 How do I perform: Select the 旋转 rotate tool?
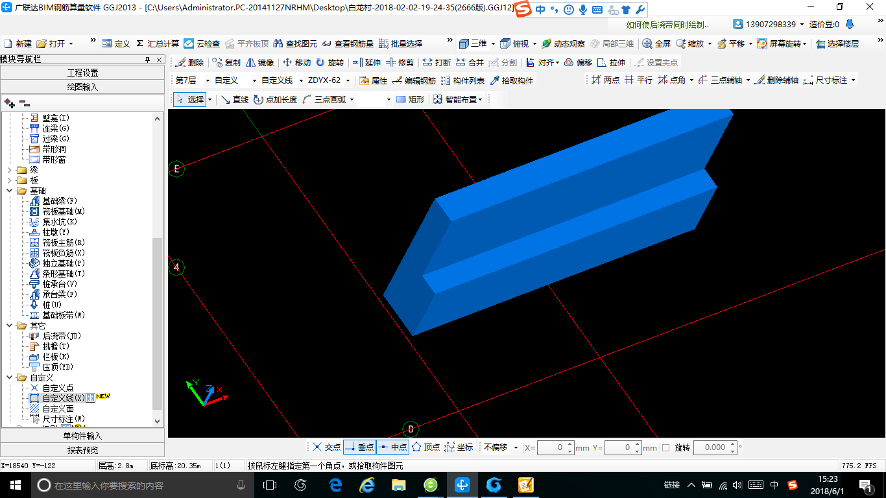pos(329,62)
